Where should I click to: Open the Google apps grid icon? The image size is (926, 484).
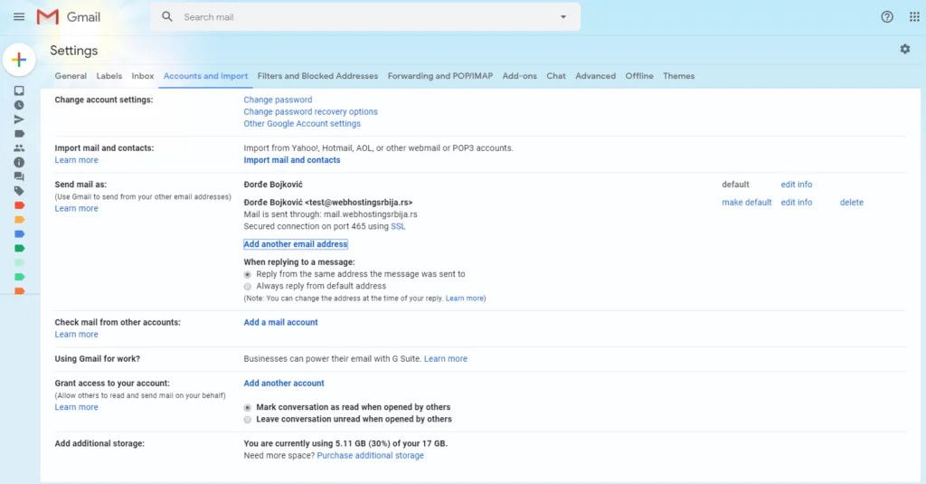pyautogui.click(x=914, y=17)
